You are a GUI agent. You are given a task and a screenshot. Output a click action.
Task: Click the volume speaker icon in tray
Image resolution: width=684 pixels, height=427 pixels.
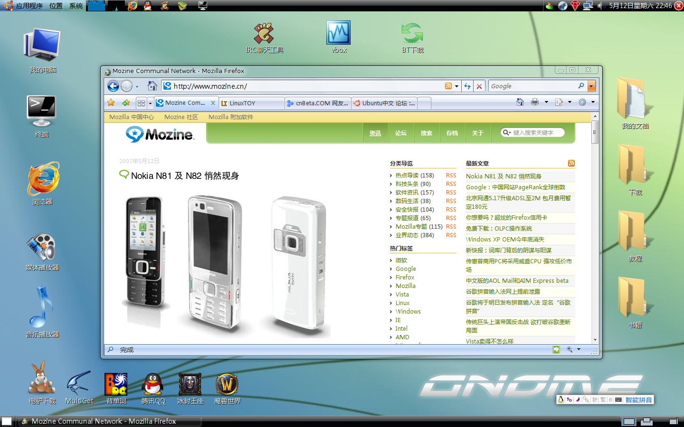599,6
